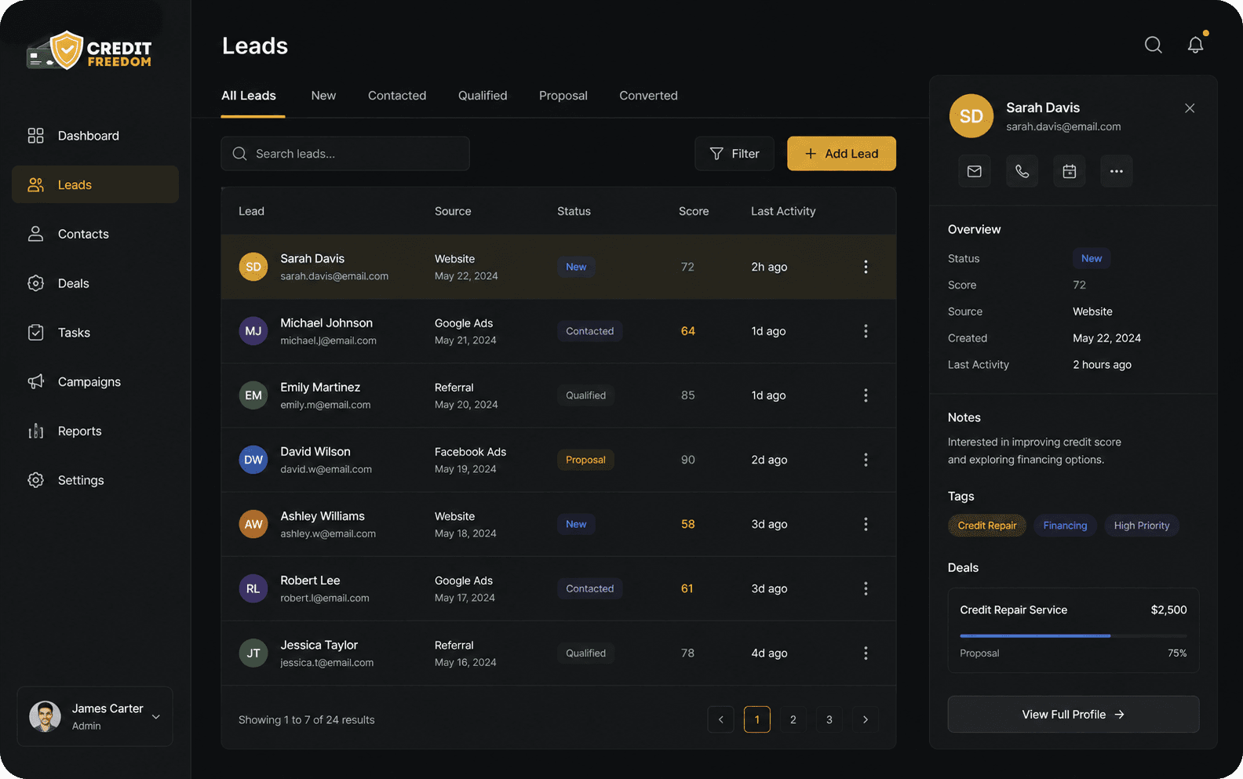This screenshot has width=1243, height=779.
Task: Open row menu for Michael Johnson
Action: (866, 331)
